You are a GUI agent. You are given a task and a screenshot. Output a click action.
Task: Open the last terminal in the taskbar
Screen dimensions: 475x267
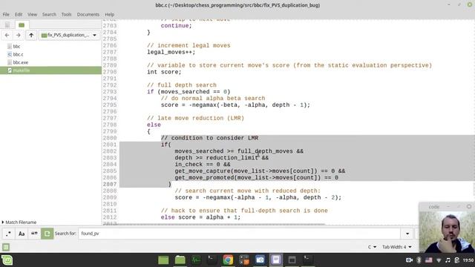pyautogui.click(x=308, y=260)
